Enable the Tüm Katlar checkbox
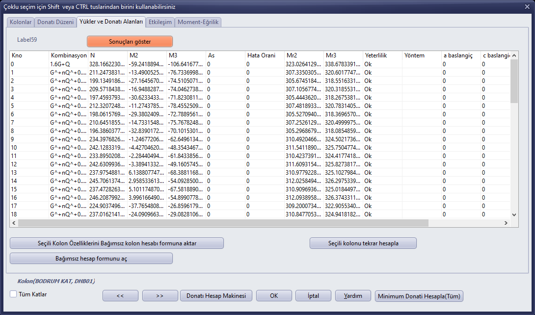Viewport: 535px width, 315px height. coord(13,294)
